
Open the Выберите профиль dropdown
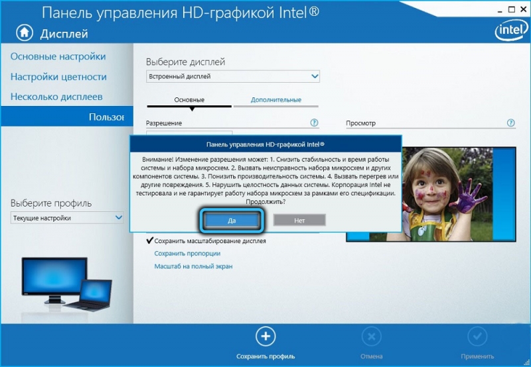click(67, 218)
